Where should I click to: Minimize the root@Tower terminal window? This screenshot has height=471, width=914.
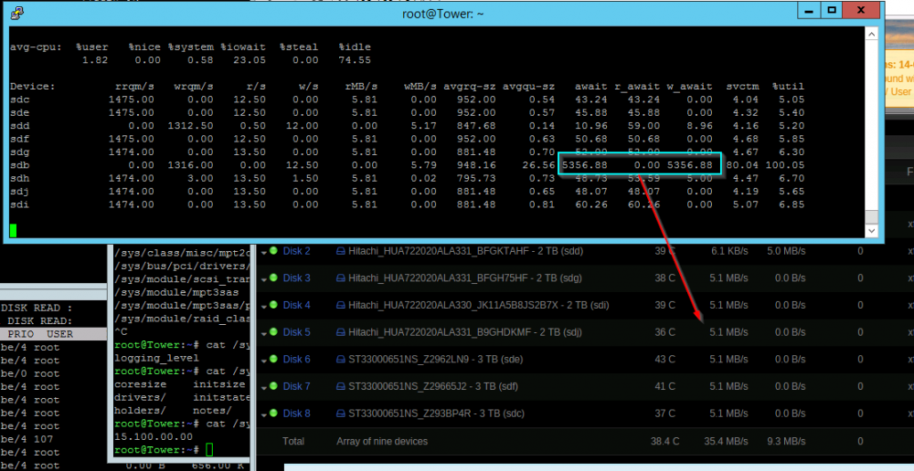click(810, 10)
